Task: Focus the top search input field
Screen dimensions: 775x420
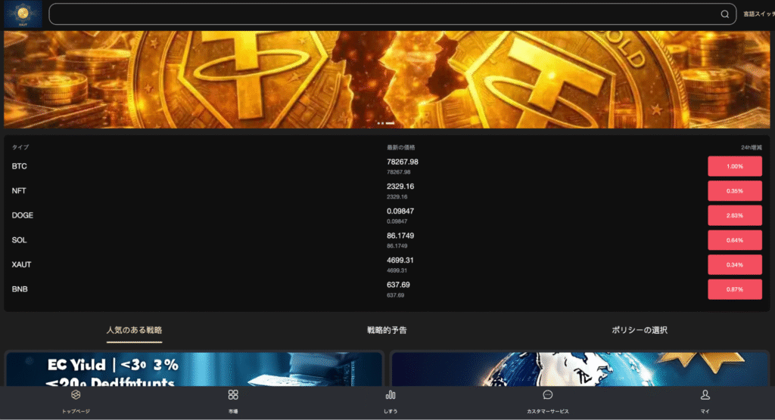Action: [378, 14]
